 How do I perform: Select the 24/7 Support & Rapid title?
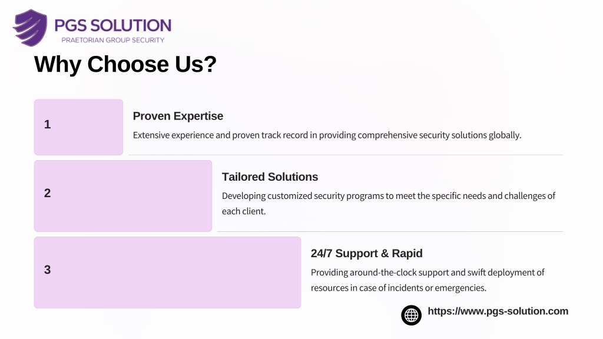366,253
